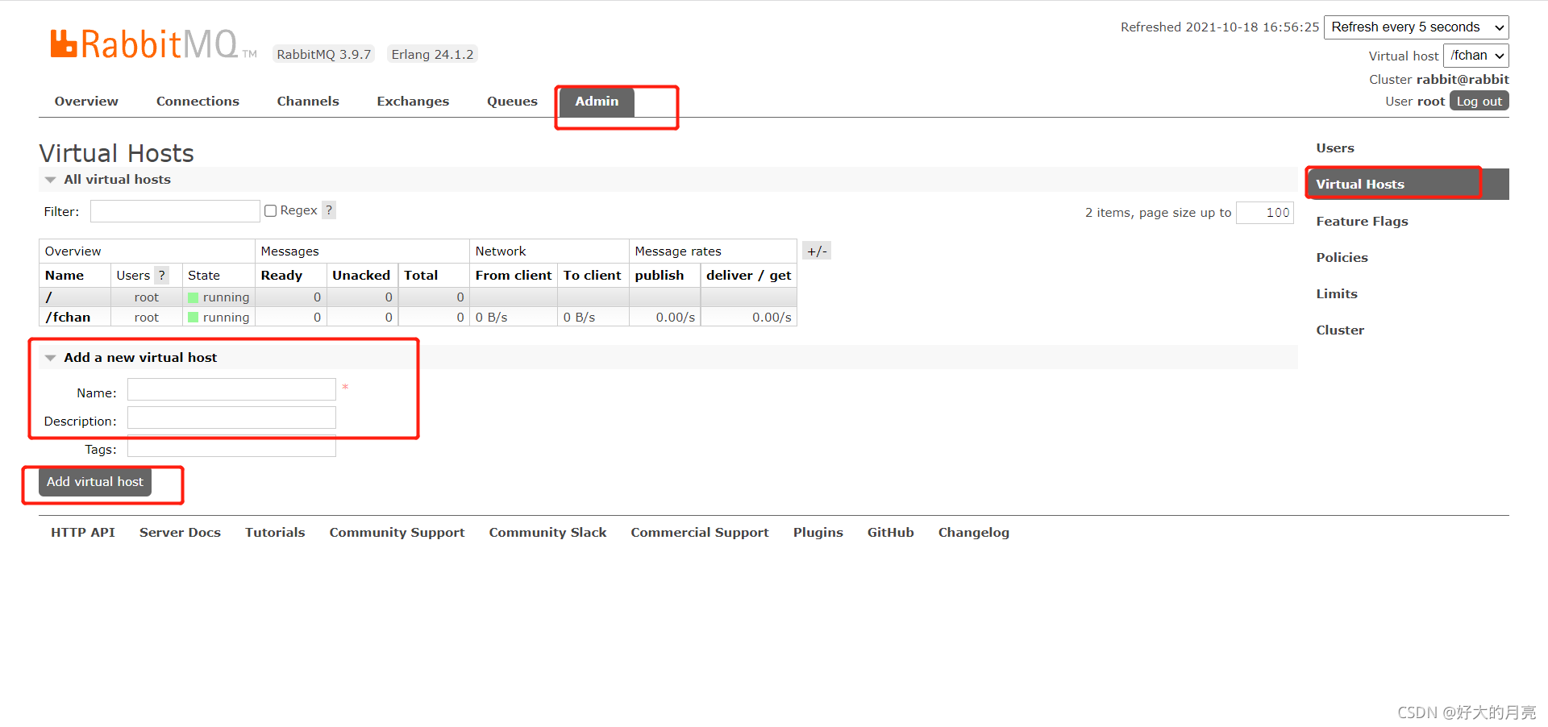Click the Erlang 24.1.2 version label
The height and width of the screenshot is (727, 1548).
click(x=432, y=55)
